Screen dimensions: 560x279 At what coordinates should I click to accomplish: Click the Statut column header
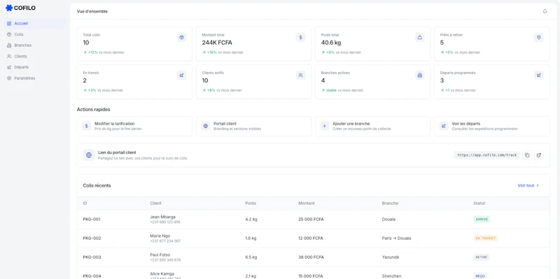coord(479,203)
